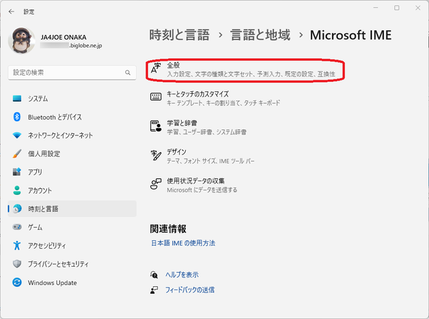The image size is (429, 319).
Task: Click the user profile avatar picture
Action: [21, 40]
